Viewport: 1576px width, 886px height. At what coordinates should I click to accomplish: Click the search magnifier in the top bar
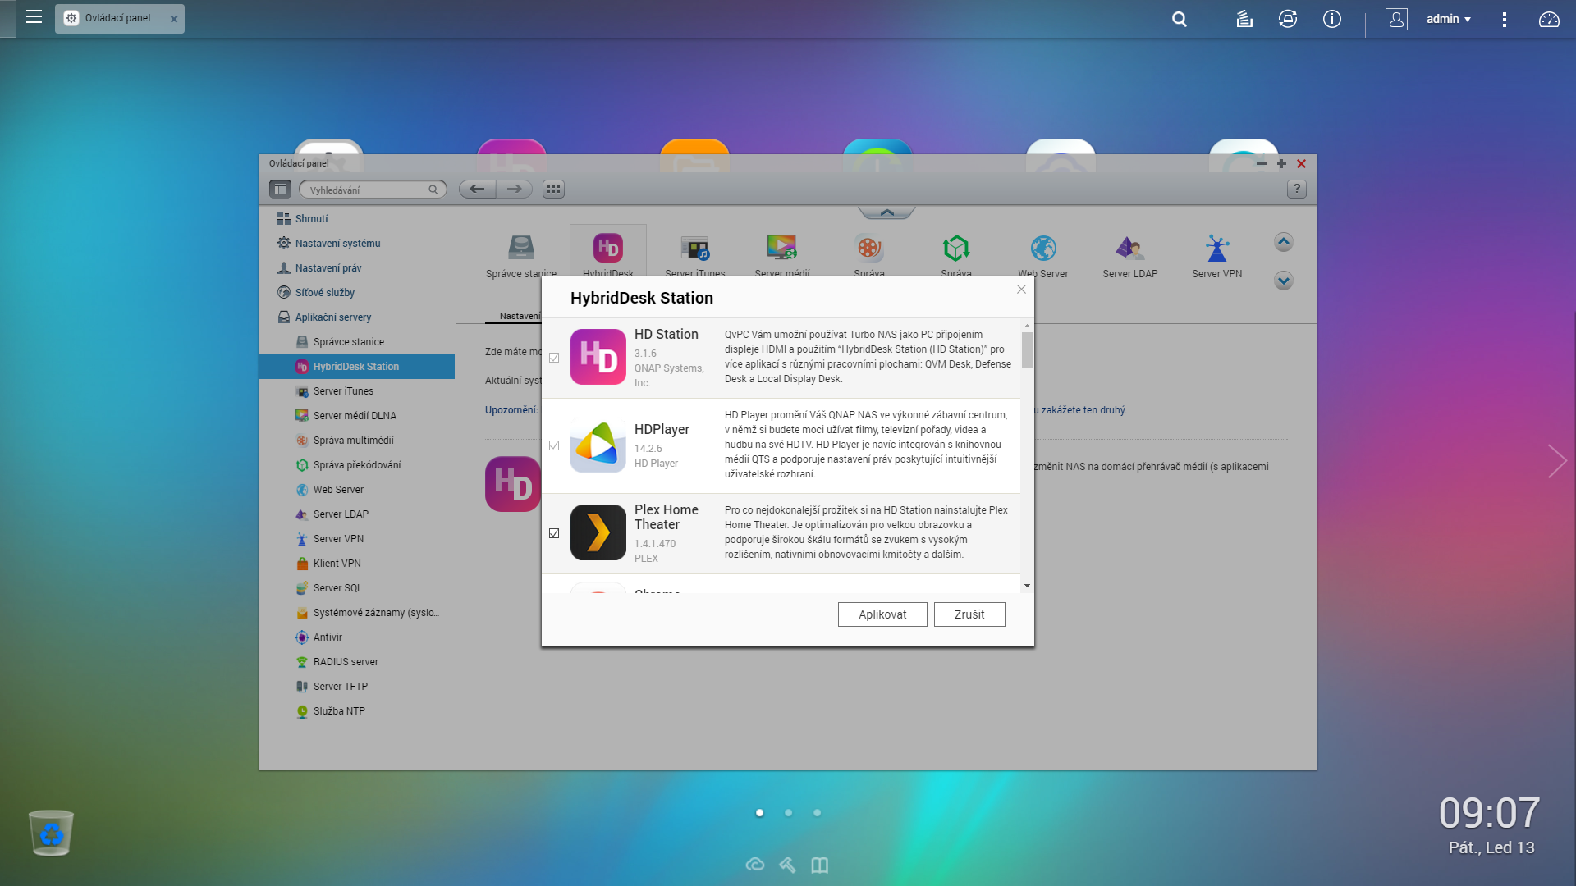pyautogui.click(x=1180, y=19)
